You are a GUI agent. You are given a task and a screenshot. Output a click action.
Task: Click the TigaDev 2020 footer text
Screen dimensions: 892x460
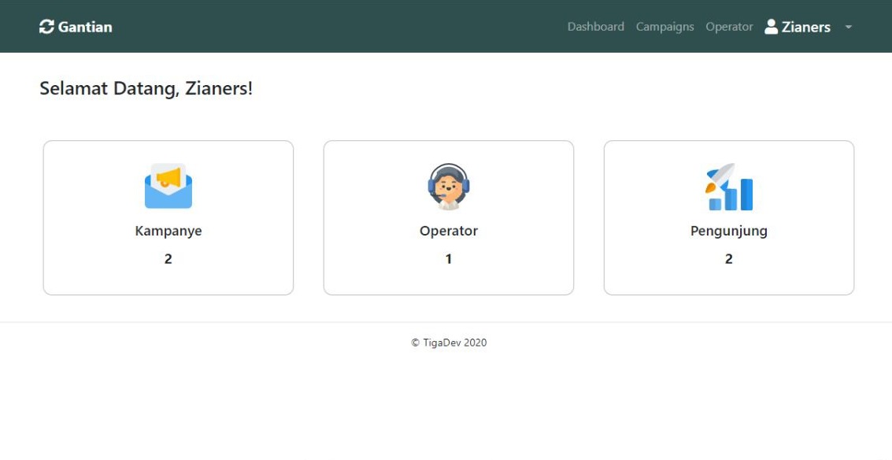(x=449, y=343)
